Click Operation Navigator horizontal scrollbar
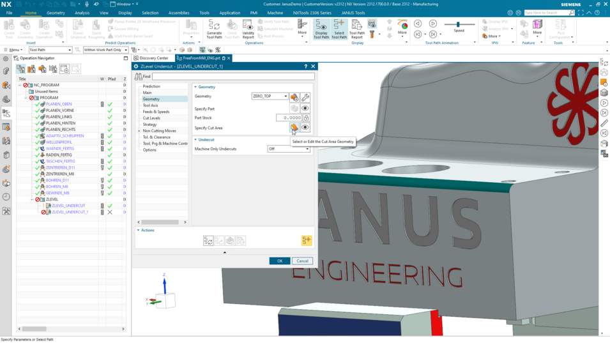This screenshot has height=343, width=610. (x=34, y=329)
